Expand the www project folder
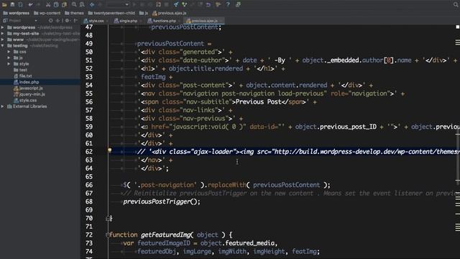This screenshot has width=460, height=259. [3, 40]
